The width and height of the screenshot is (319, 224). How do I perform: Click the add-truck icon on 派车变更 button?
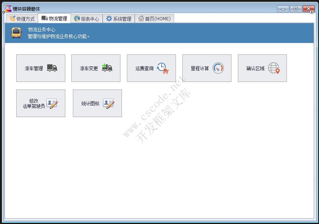[x=107, y=68]
